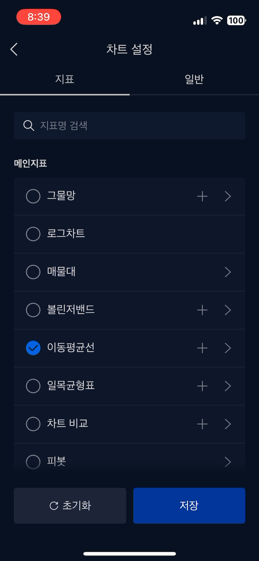The width and height of the screenshot is (259, 561).
Task: Toggle the 피봇 indicator on
Action: (x=33, y=462)
